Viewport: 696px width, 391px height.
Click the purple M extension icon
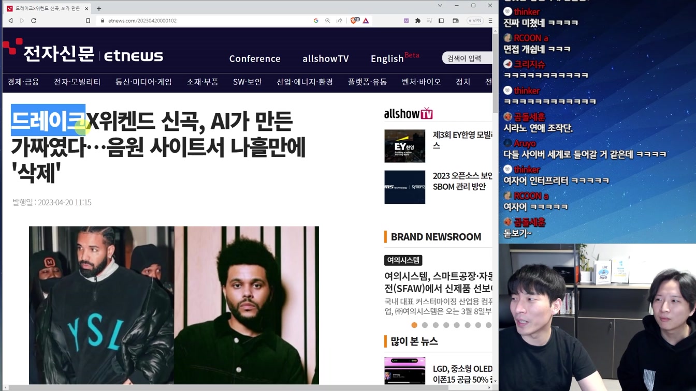(406, 21)
